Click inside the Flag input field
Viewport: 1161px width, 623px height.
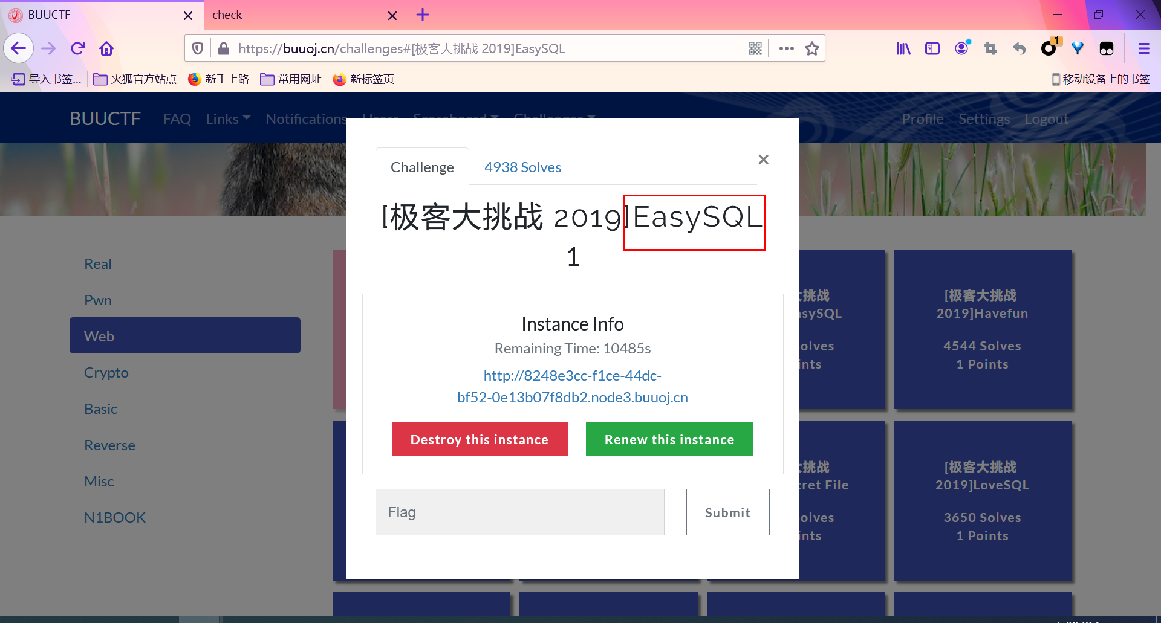point(519,512)
